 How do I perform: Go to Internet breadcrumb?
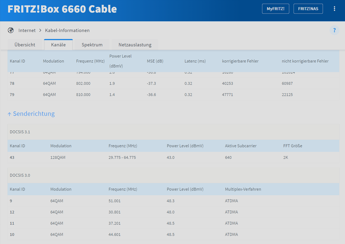(x=27, y=30)
